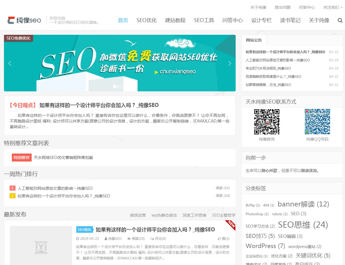Image resolution: width=345 pixels, height=265 pixels.
Task: Go to previous banner slide arrow
Action: tap(10, 63)
